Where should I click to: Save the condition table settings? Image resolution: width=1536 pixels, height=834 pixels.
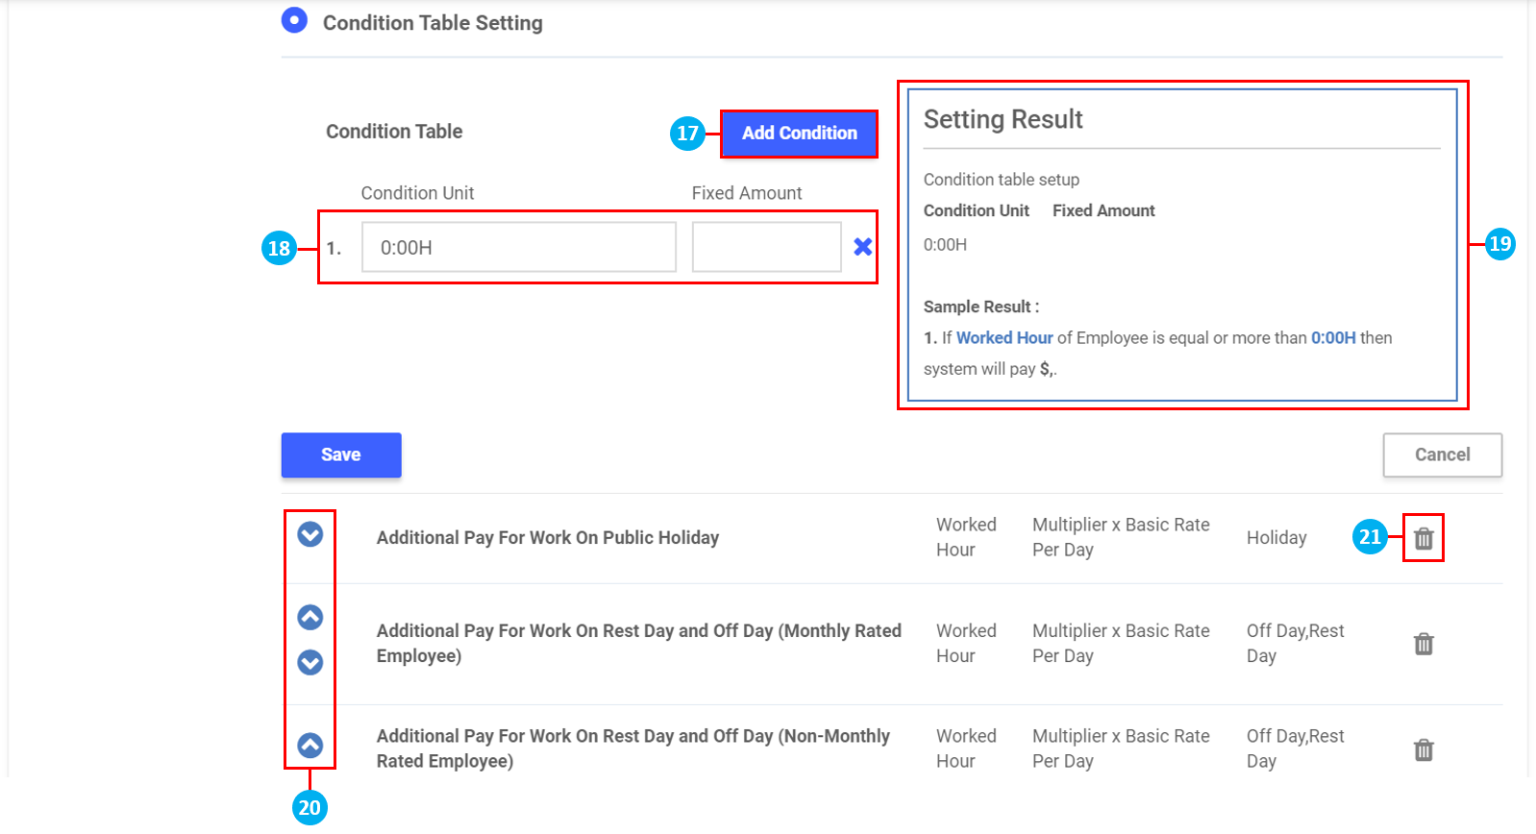pyautogui.click(x=341, y=454)
